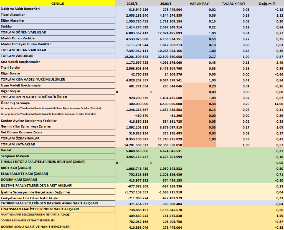Click the Değişim % column header
Image resolution: width=284 pixels, height=230 pixels.
[x=267, y=4]
